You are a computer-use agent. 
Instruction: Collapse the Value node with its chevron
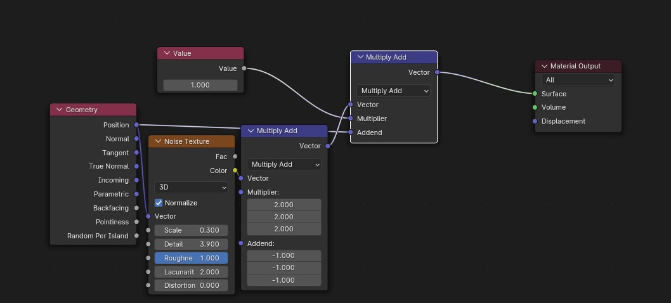pos(167,53)
